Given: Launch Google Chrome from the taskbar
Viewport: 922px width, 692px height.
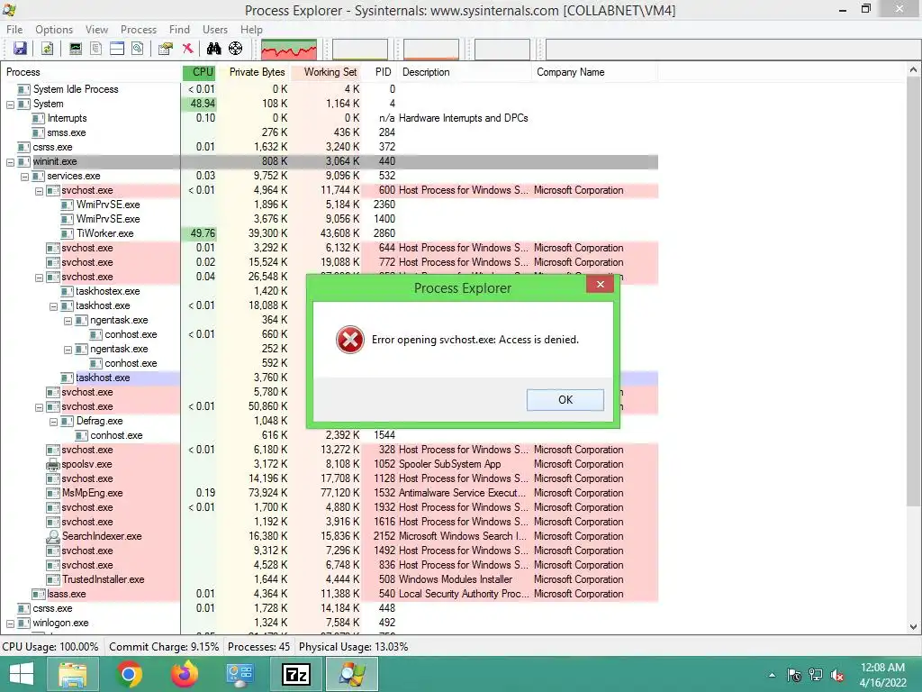Looking at the screenshot, I should point(129,674).
